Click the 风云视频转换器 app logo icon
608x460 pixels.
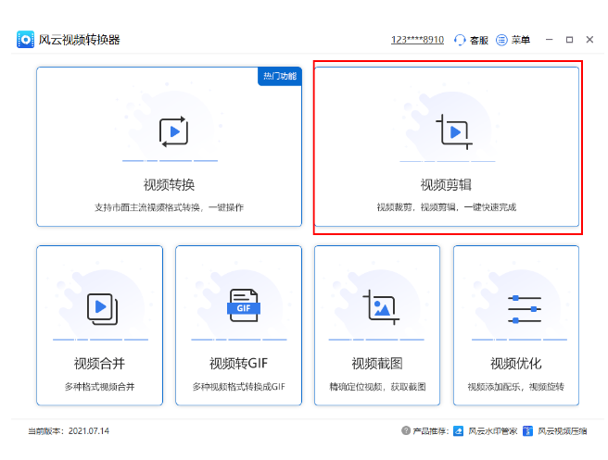point(26,40)
